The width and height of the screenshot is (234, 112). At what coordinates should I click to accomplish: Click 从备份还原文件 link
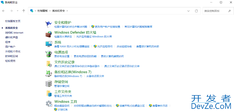click(95, 76)
